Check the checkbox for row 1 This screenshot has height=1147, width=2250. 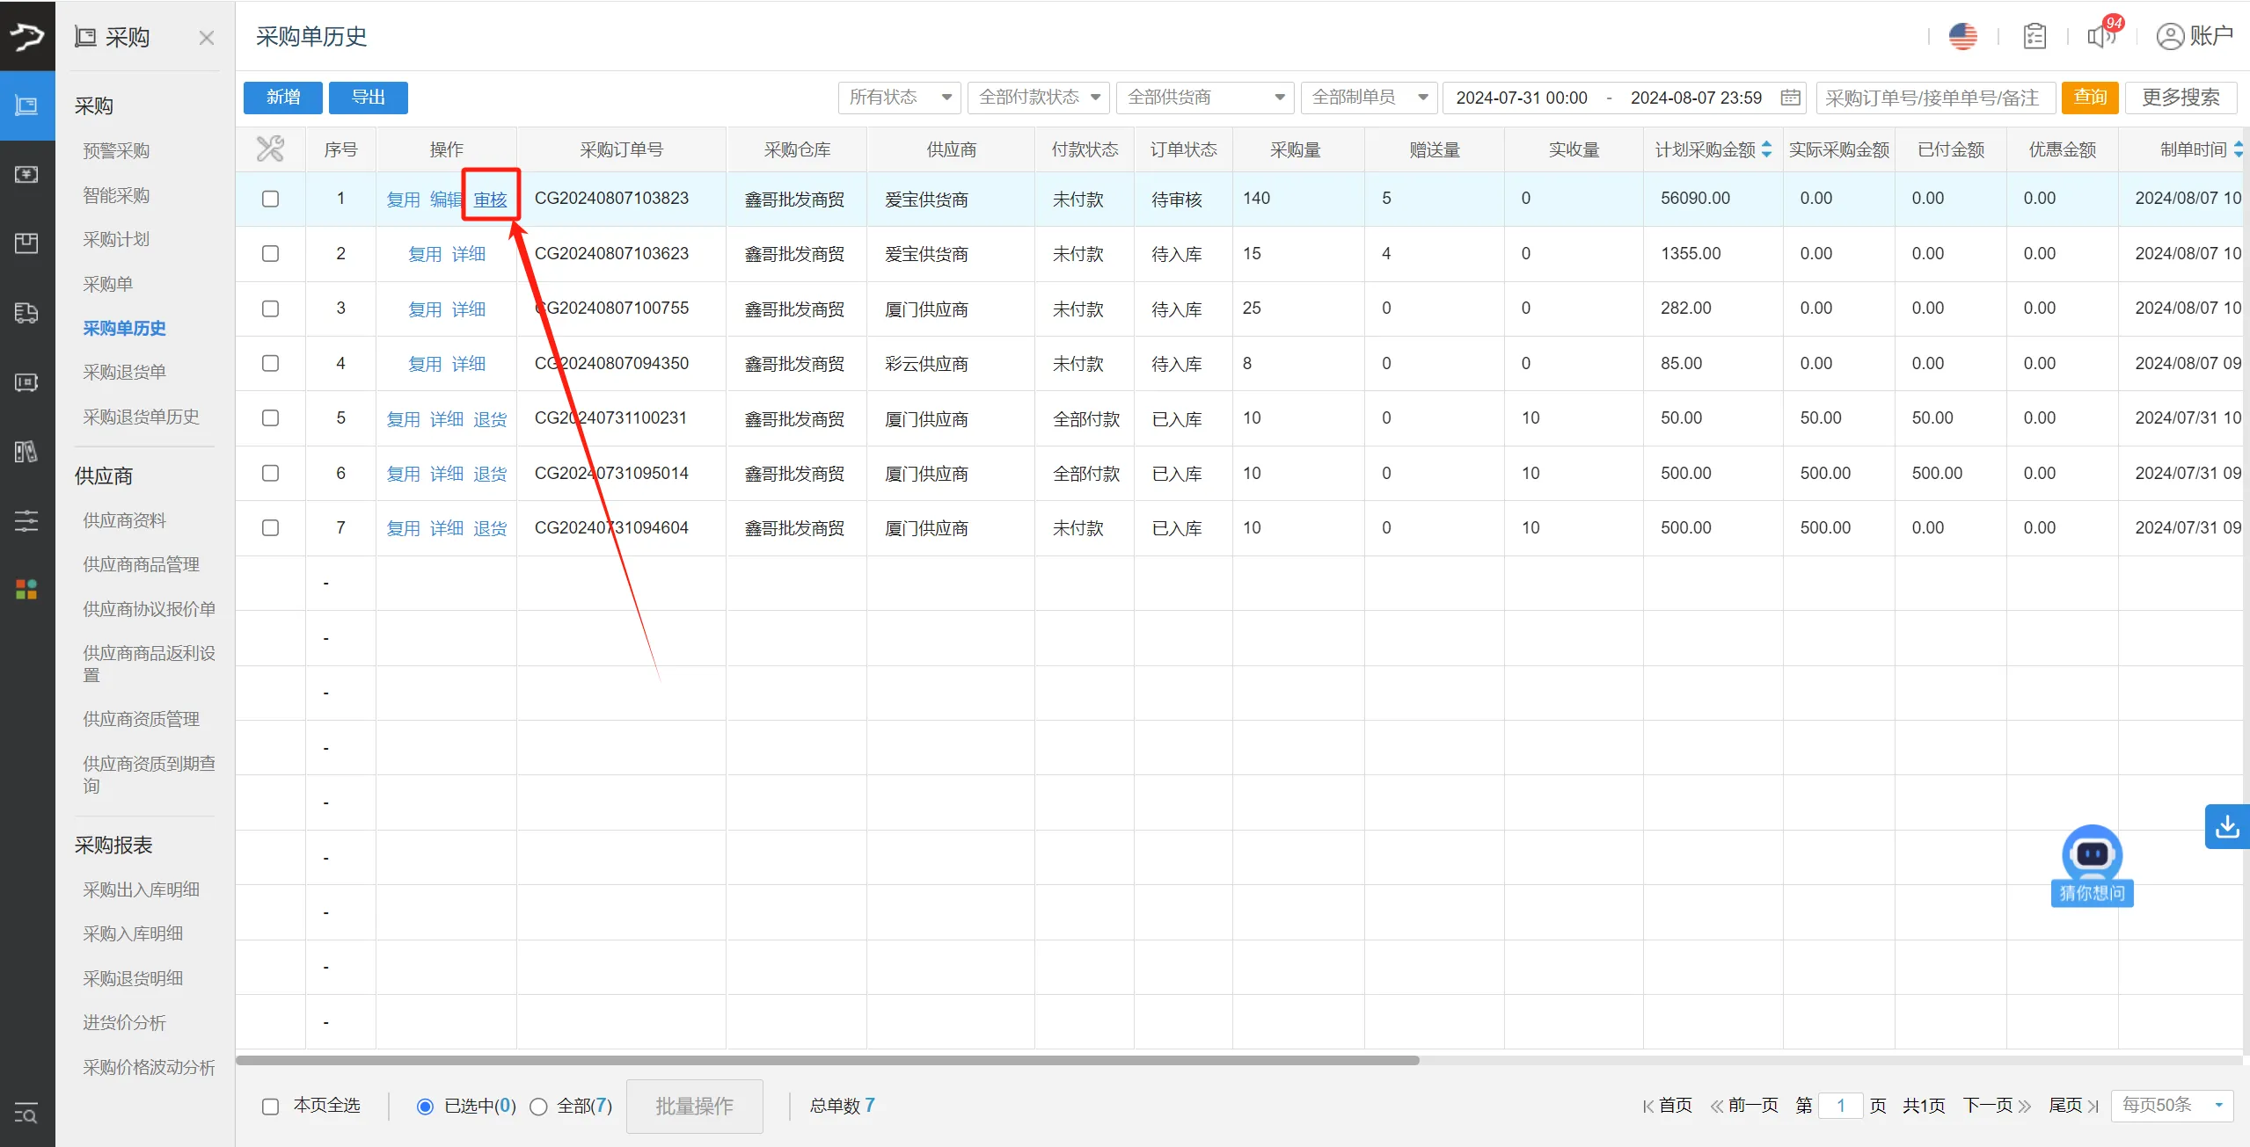(270, 199)
